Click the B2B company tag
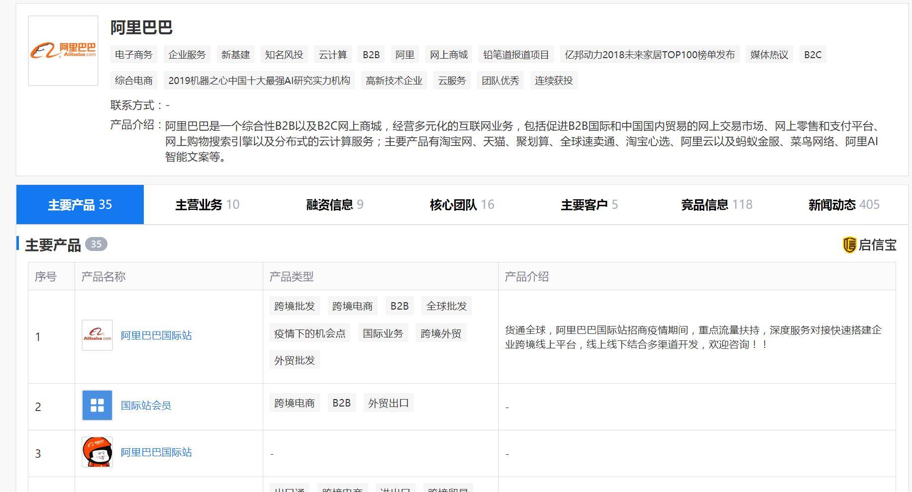This screenshot has height=492, width=912. point(370,55)
